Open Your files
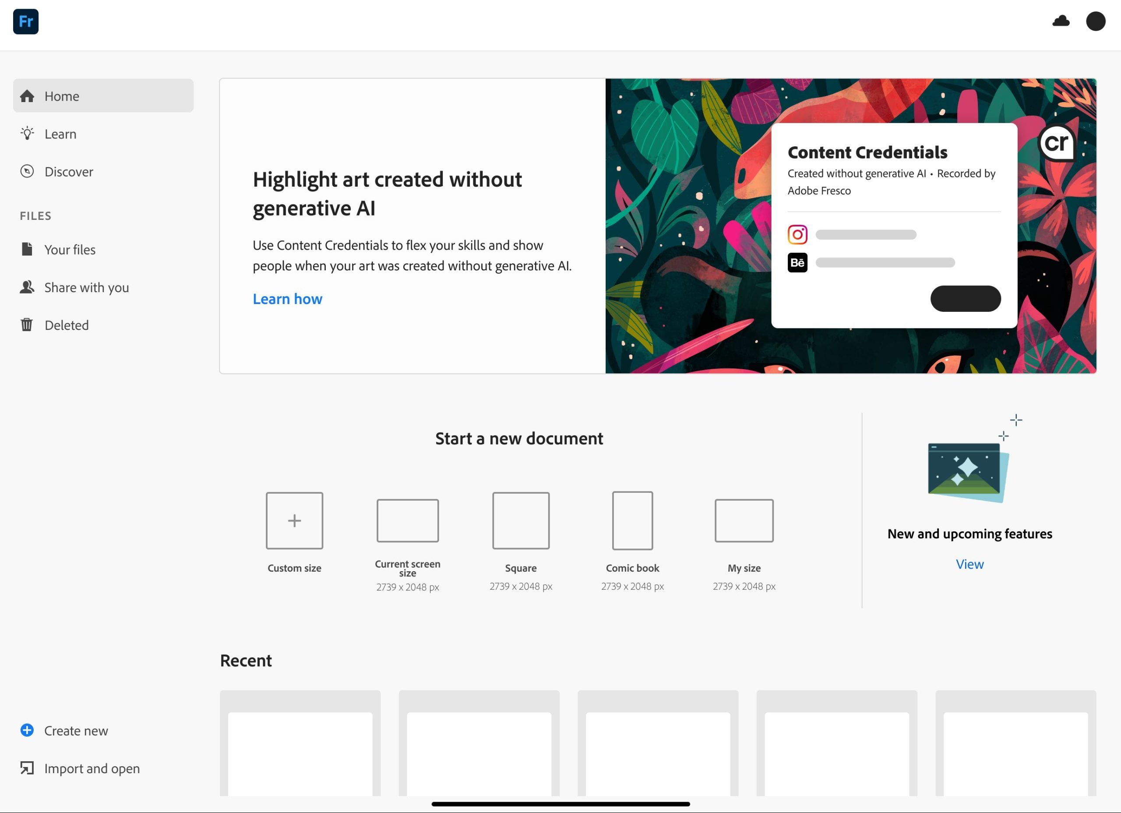This screenshot has height=813, width=1121. 69,250
